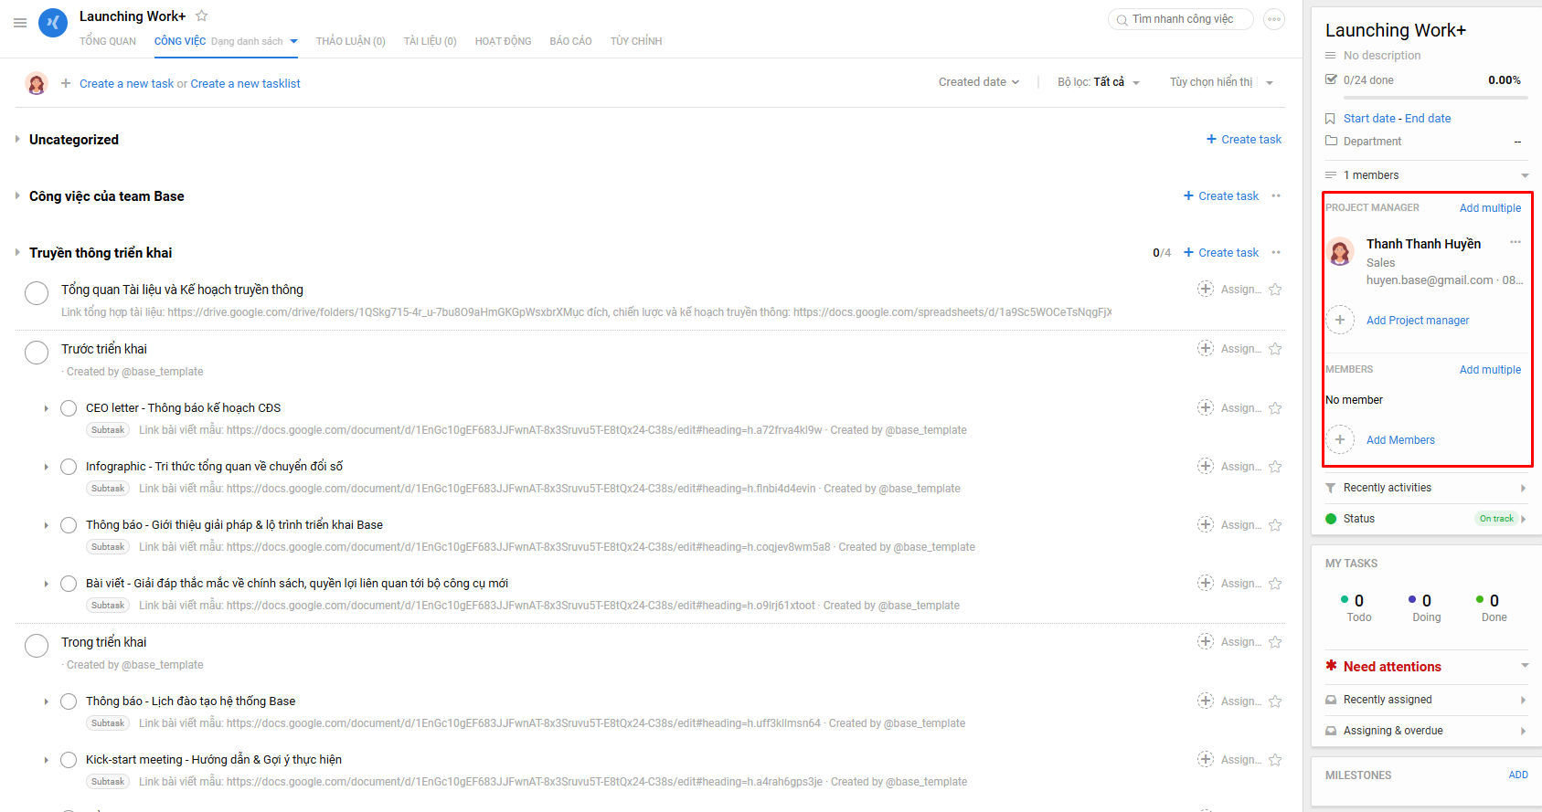1542x812 pixels.
Task: Switch to HOẠT ĐỘNG tab
Action: 504,41
